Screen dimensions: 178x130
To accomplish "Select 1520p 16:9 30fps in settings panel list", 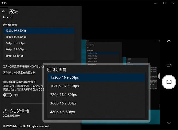I will (39, 30).
